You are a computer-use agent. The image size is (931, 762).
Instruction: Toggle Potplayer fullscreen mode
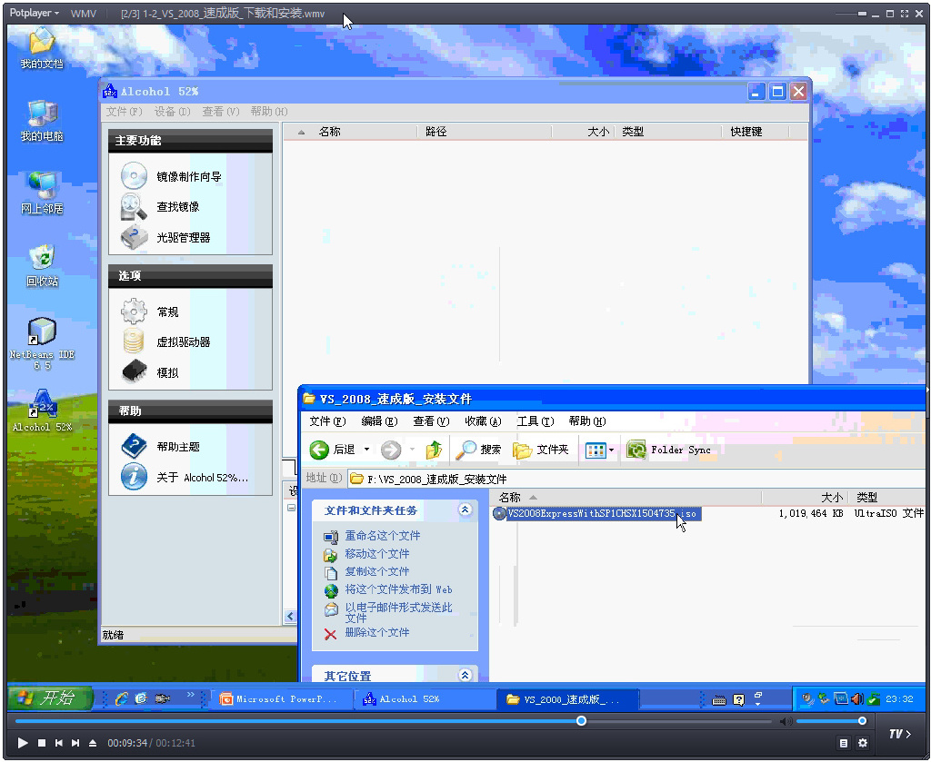[905, 13]
